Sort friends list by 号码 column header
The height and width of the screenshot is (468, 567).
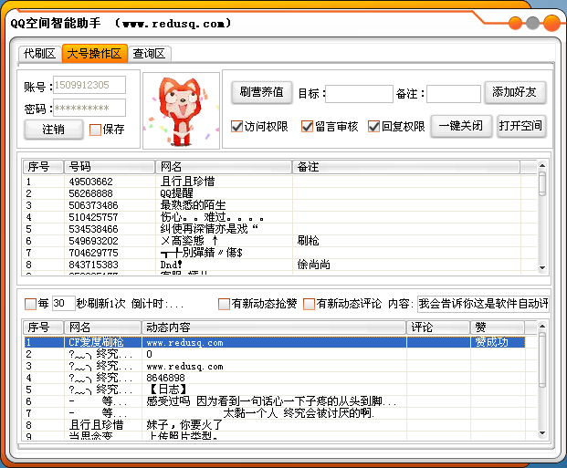(x=110, y=167)
